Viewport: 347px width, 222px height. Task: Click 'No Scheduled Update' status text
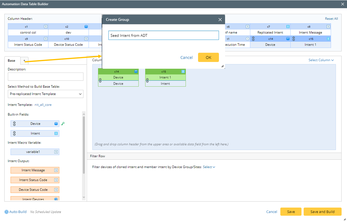click(46, 212)
